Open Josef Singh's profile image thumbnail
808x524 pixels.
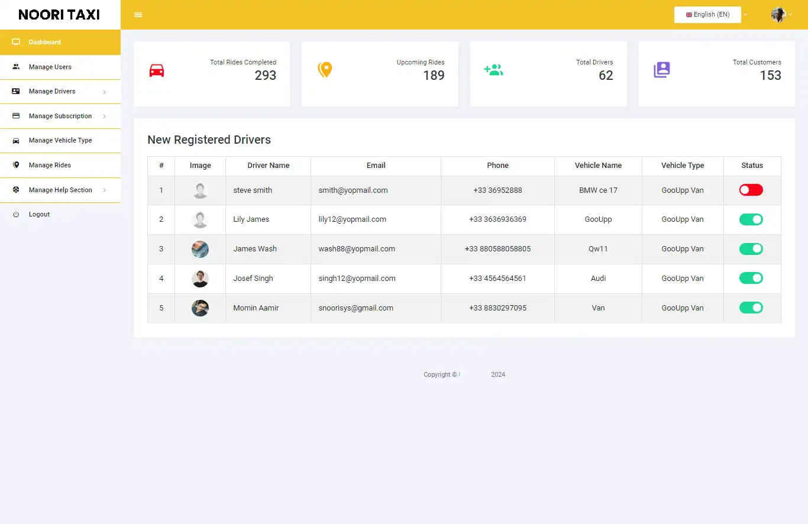[x=200, y=278]
